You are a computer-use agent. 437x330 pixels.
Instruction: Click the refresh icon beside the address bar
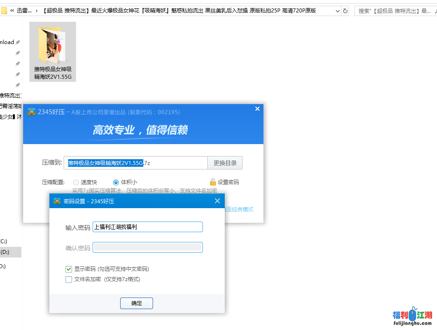pyautogui.click(x=345, y=10)
